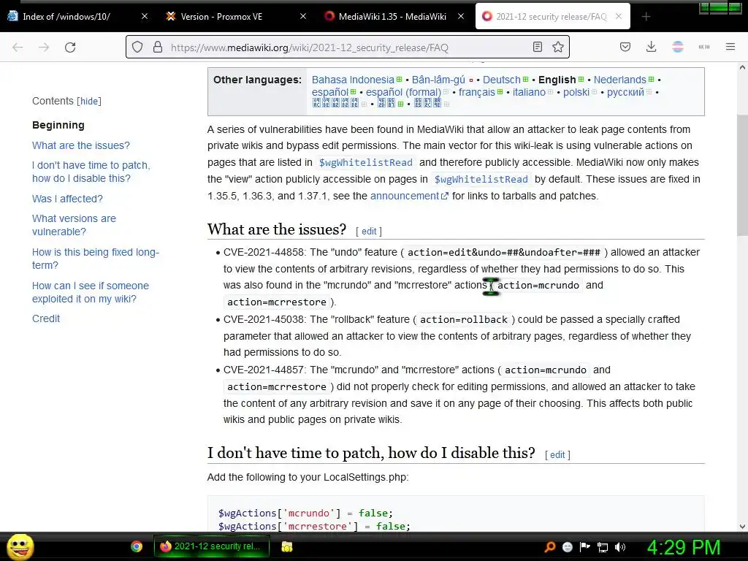Open network status tray icon
The image size is (748, 561).
click(603, 547)
